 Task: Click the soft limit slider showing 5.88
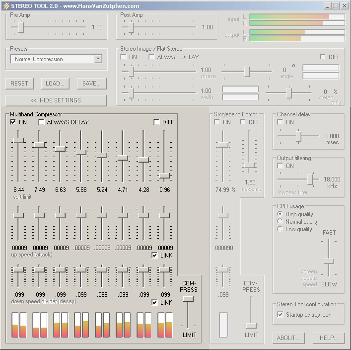tap(81, 152)
